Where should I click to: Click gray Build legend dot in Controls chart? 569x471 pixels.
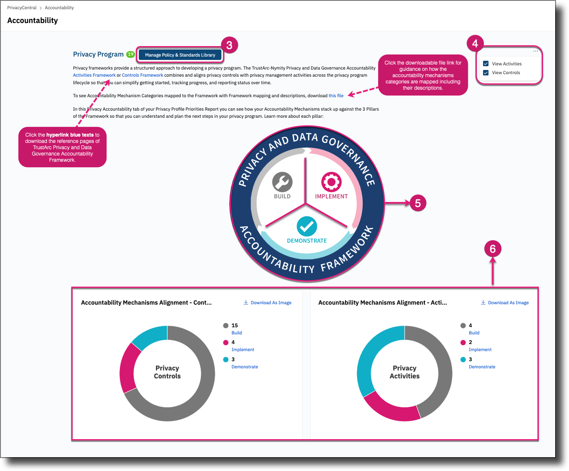226,326
